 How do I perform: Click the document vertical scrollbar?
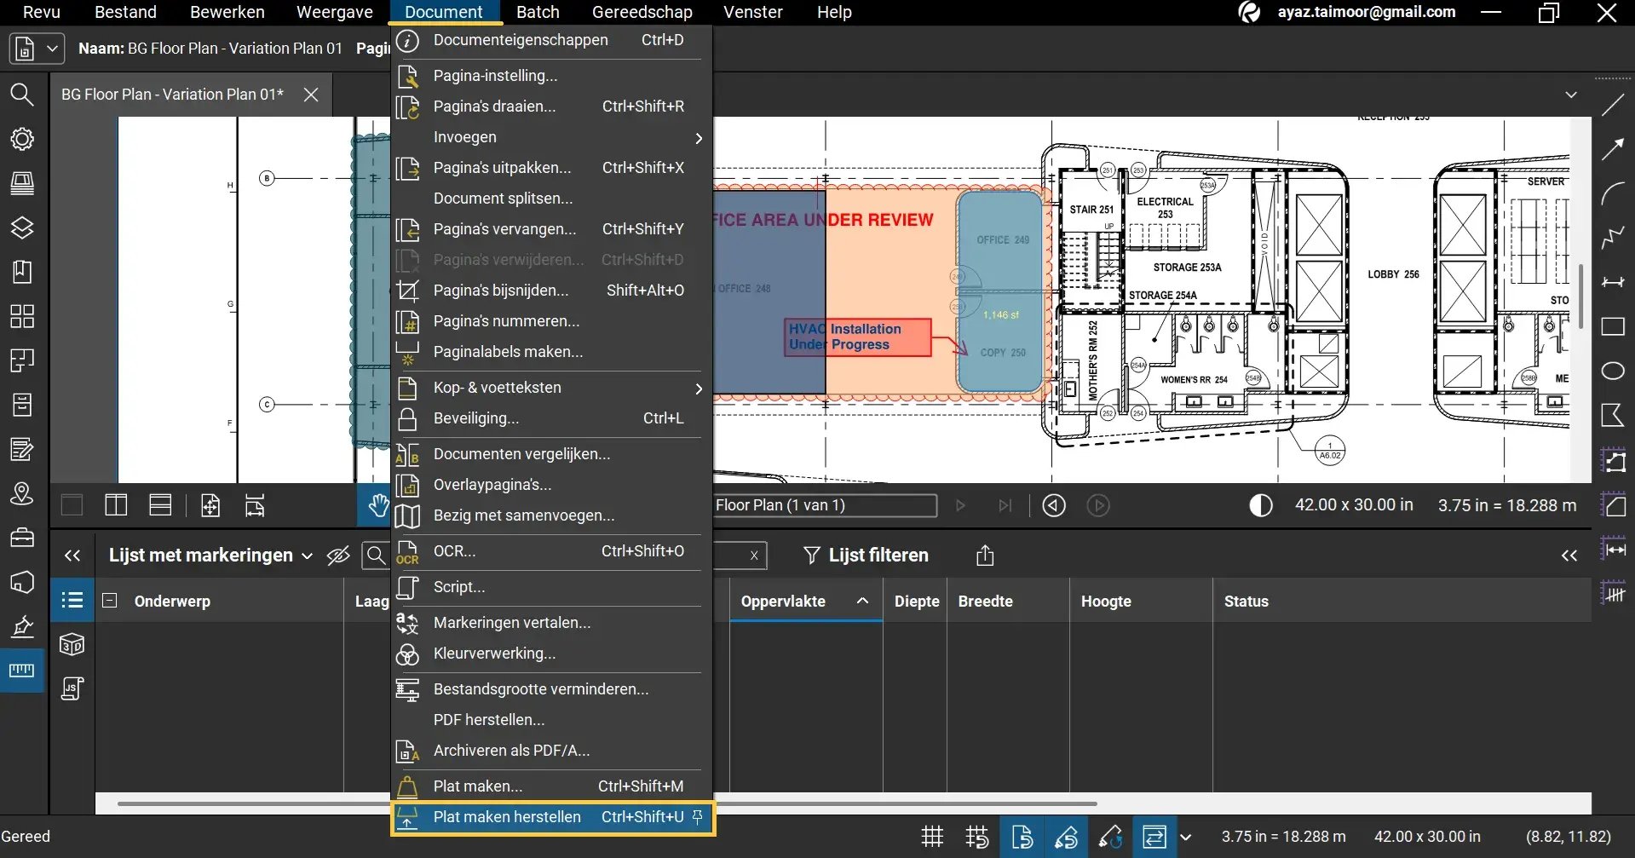pos(1580,296)
